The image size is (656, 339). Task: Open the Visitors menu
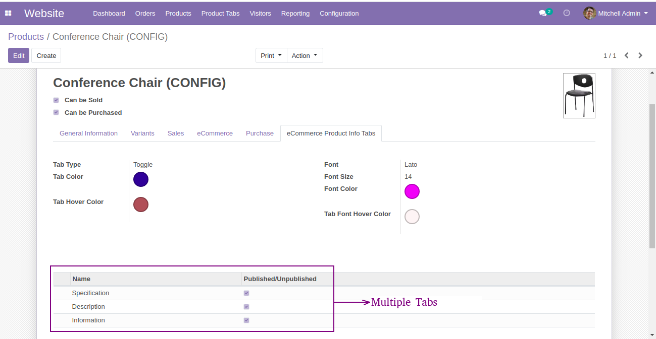(x=261, y=14)
